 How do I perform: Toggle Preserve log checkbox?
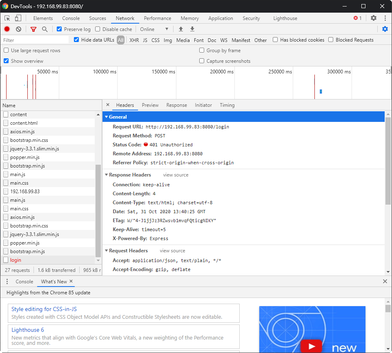pos(59,29)
